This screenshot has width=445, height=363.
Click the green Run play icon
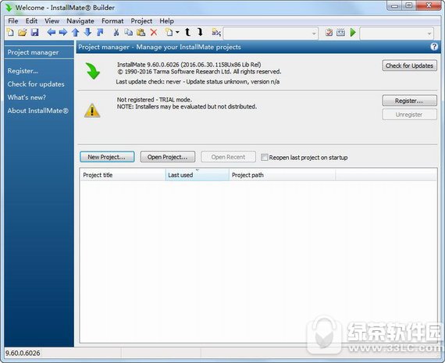353,32
